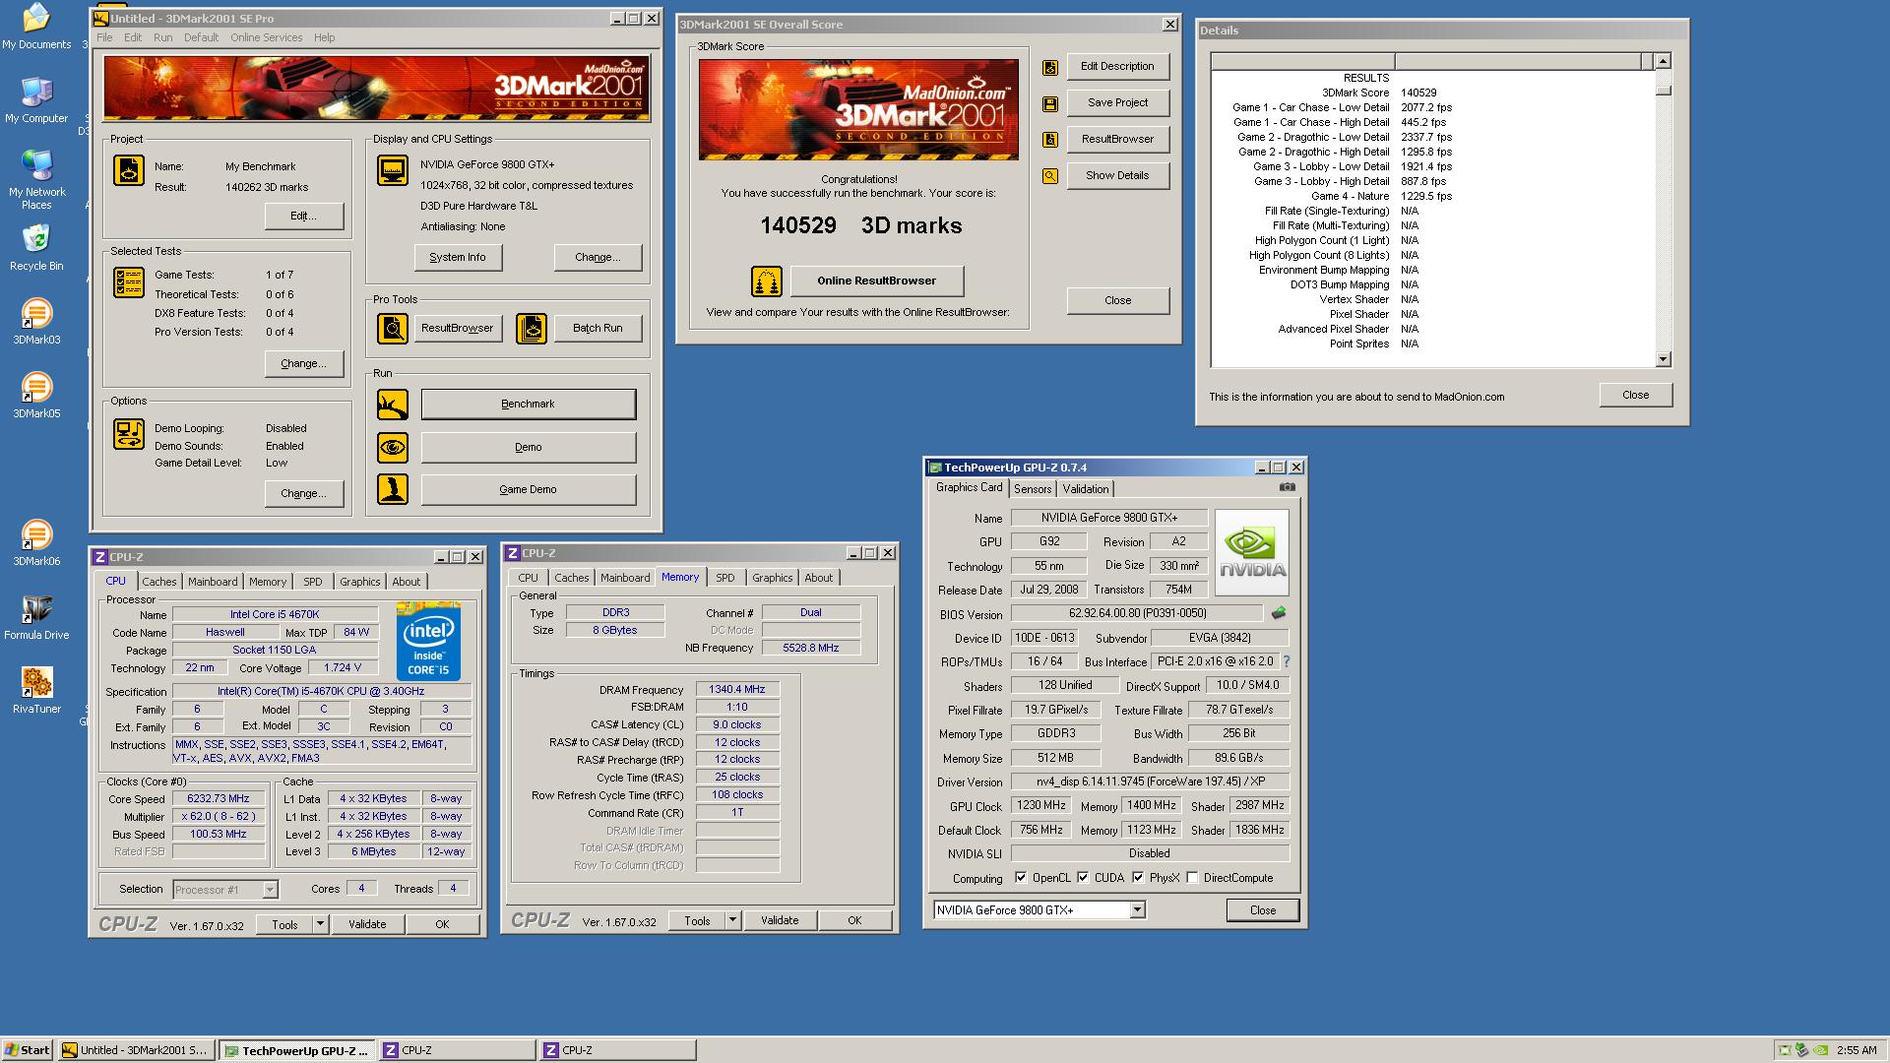Click the Details scrollbar up arrow
This screenshot has height=1063, width=1890.
click(1664, 62)
